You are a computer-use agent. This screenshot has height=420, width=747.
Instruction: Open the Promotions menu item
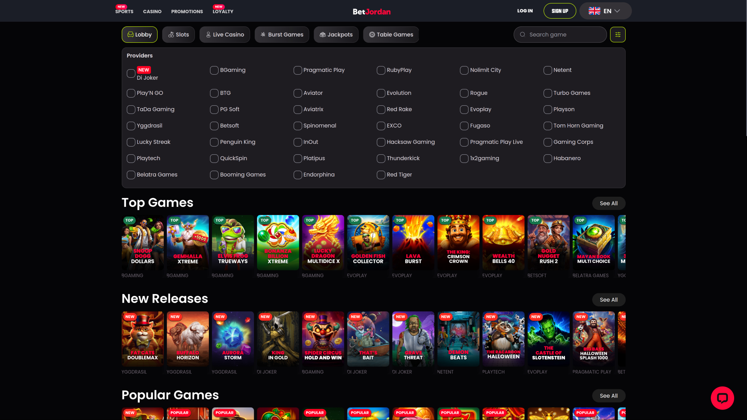[x=187, y=11]
